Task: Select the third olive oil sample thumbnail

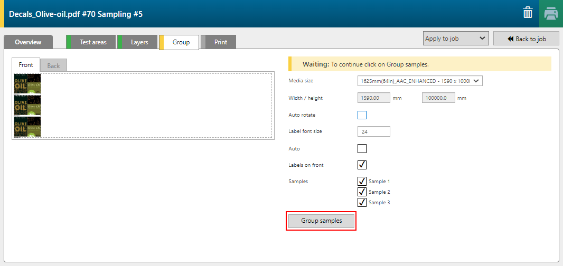Action: [x=27, y=127]
